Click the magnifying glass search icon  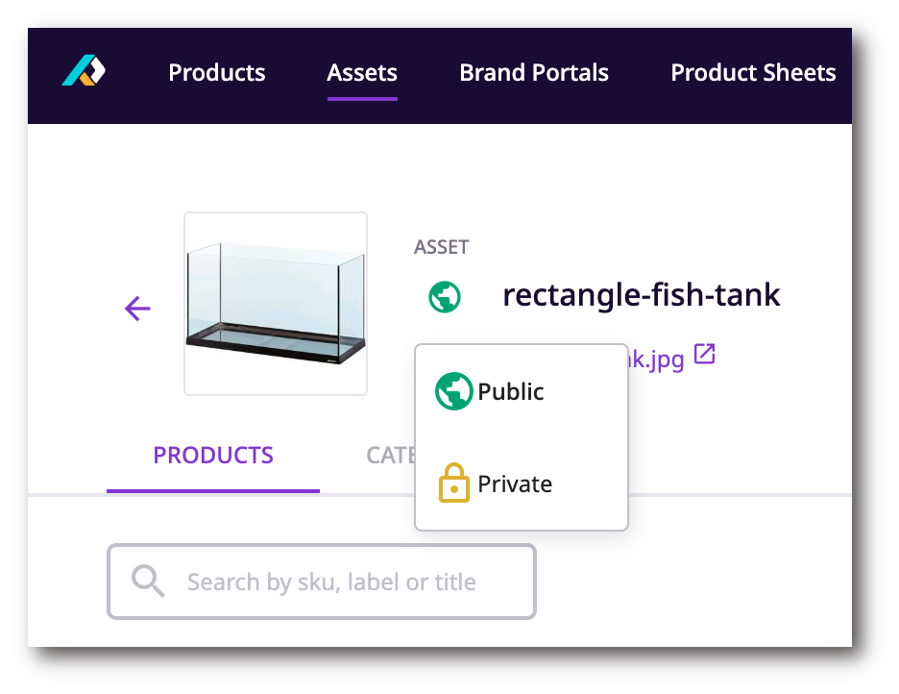click(x=147, y=580)
